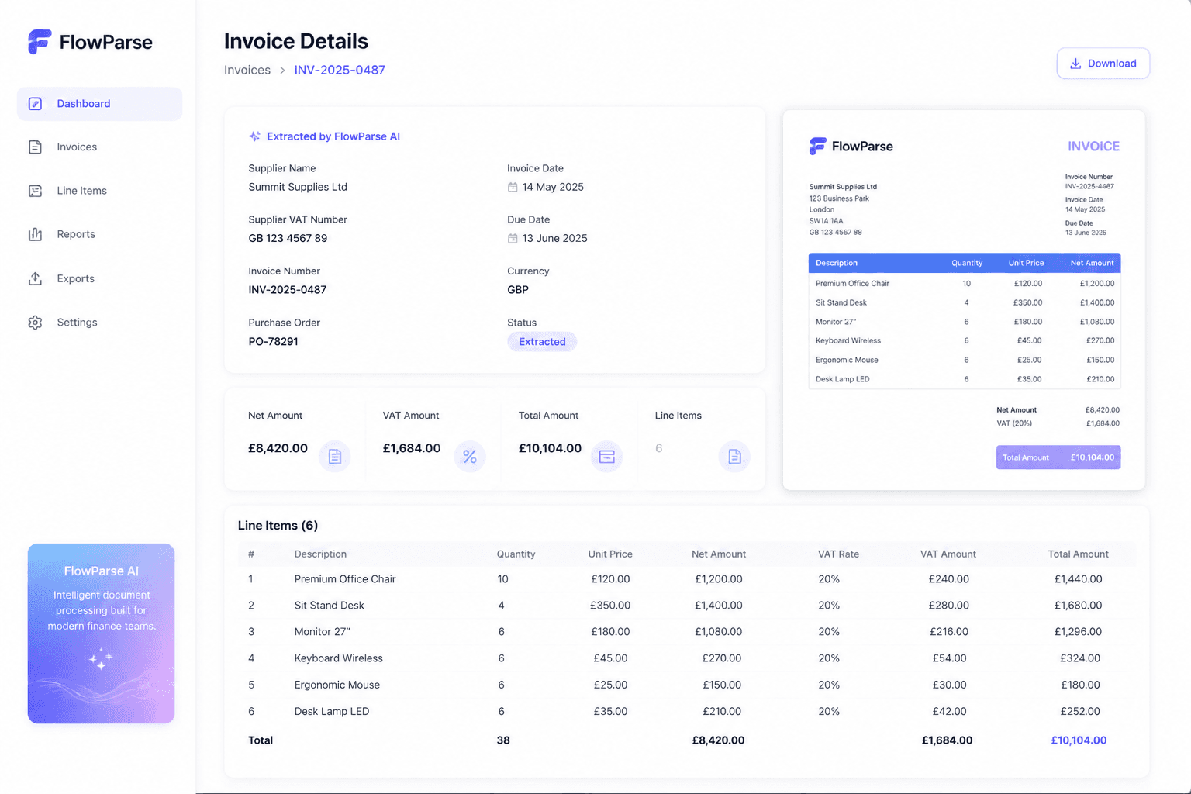This screenshot has width=1191, height=794.
Task: Click the Total Amount bar on invoice preview
Action: (x=1058, y=457)
